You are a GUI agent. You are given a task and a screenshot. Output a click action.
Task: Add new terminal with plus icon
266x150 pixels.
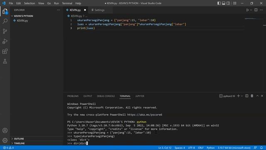pyautogui.click(x=238, y=96)
